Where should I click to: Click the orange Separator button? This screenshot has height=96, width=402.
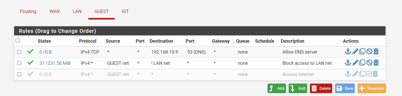click(x=372, y=88)
